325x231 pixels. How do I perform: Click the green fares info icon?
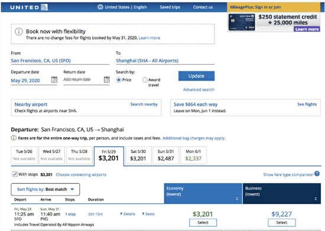tap(14, 138)
